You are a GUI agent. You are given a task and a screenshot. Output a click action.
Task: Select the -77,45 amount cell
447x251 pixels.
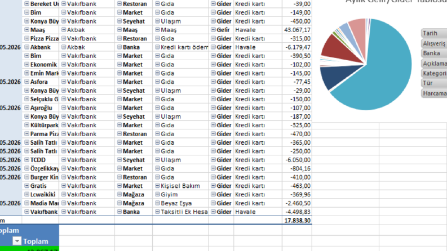point(297,82)
